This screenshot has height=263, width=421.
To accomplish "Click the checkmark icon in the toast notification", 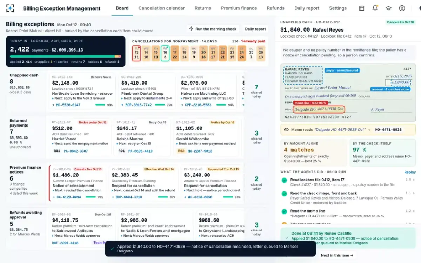I will (x=112, y=249).
